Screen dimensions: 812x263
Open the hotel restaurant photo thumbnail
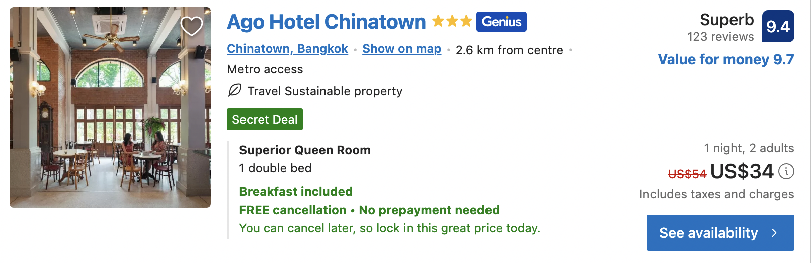point(110,107)
